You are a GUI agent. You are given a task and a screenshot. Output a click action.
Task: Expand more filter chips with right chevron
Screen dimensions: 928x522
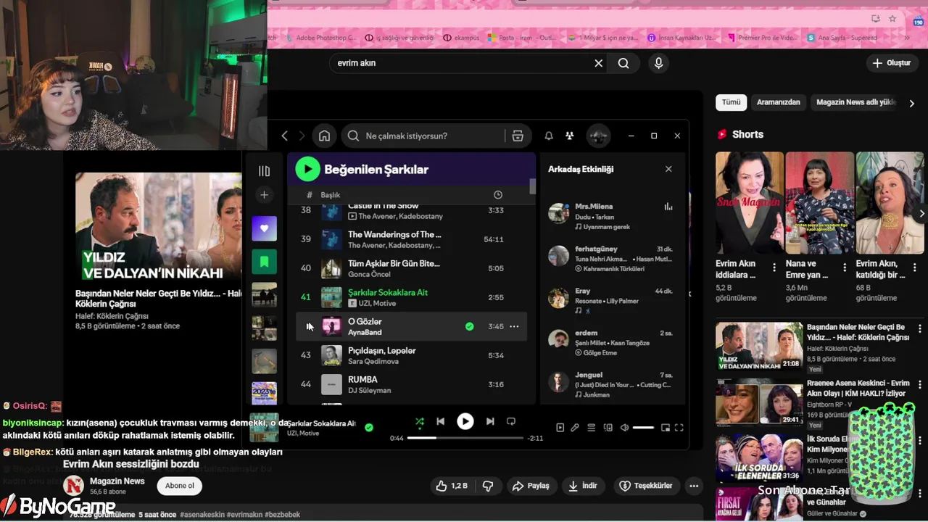coord(911,103)
